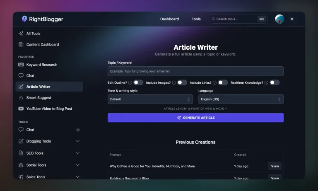Expand the SEO Tools section
The image size is (318, 191).
pos(49,153)
